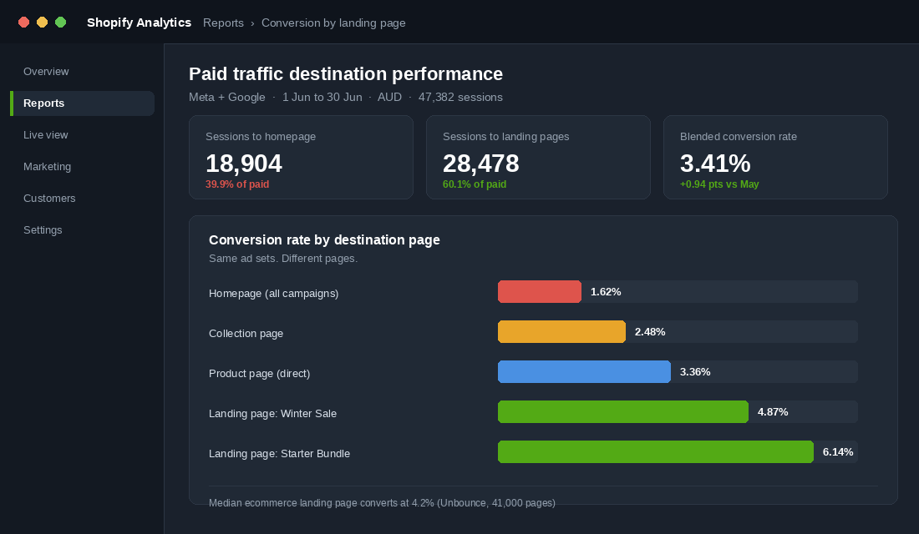Click the green Winter Sale bar
Screen dimensions: 919x534
[x=623, y=411]
